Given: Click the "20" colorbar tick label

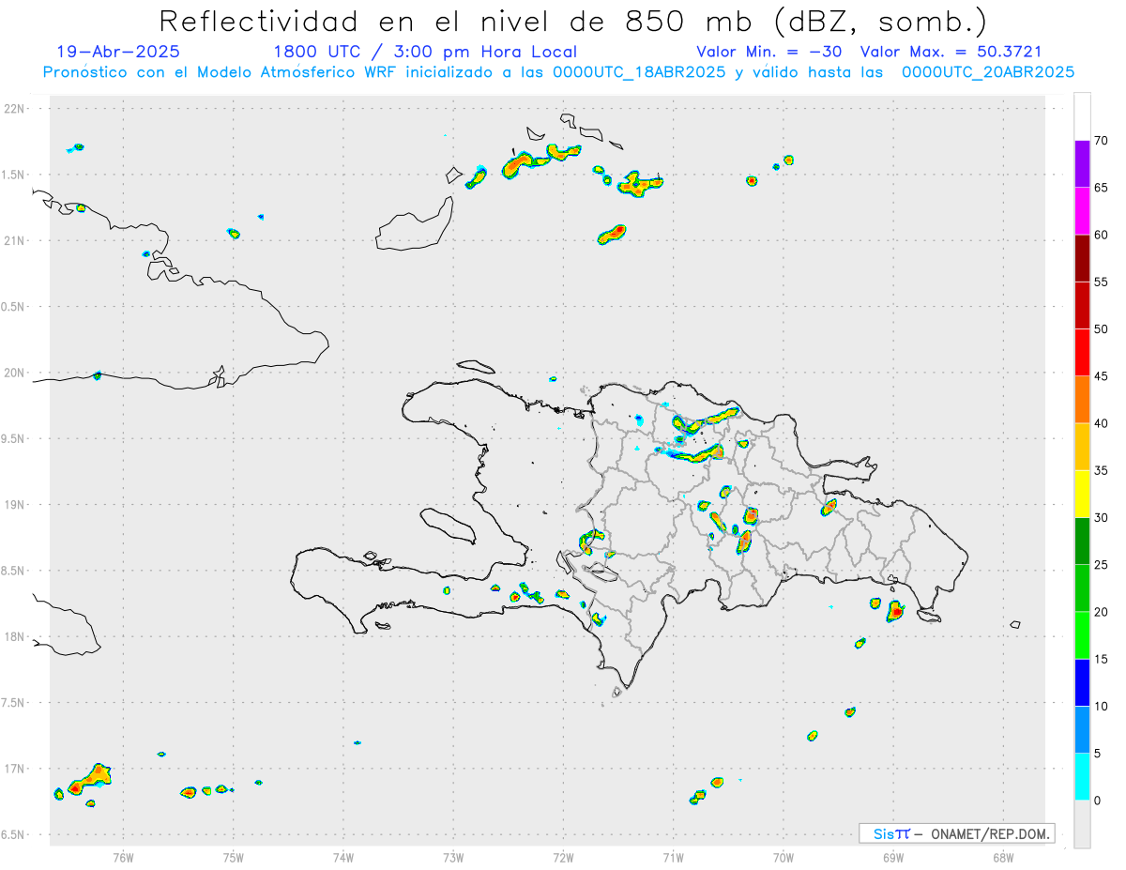Looking at the screenshot, I should coord(1102,612).
